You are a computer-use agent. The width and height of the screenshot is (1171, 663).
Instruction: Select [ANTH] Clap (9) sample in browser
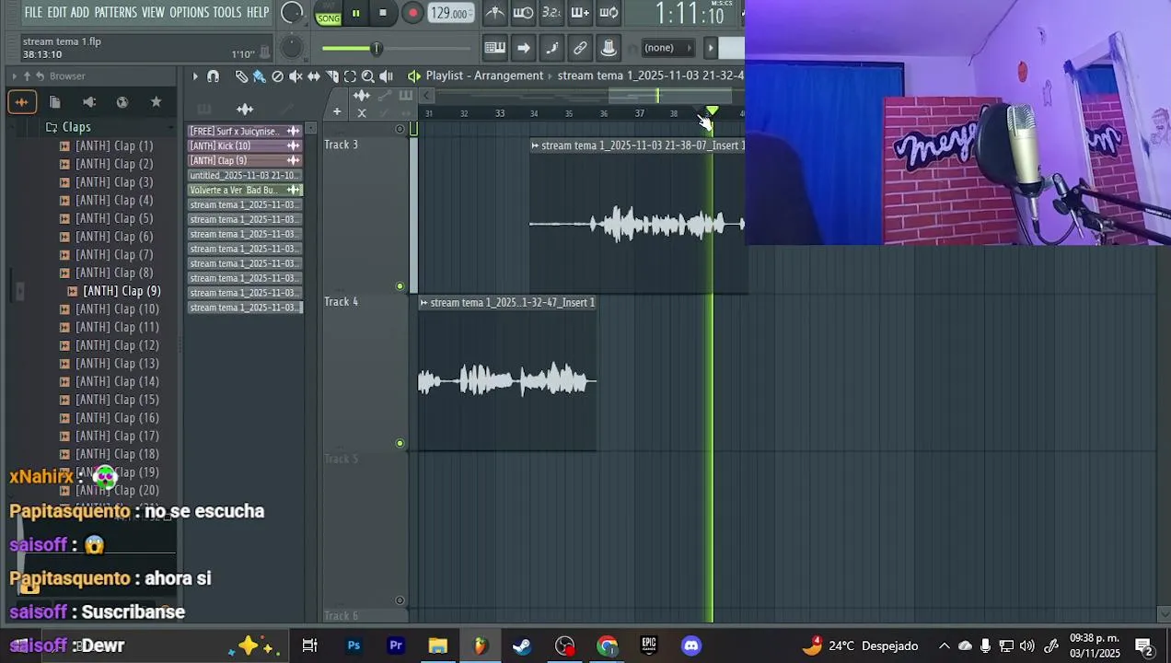click(x=122, y=291)
